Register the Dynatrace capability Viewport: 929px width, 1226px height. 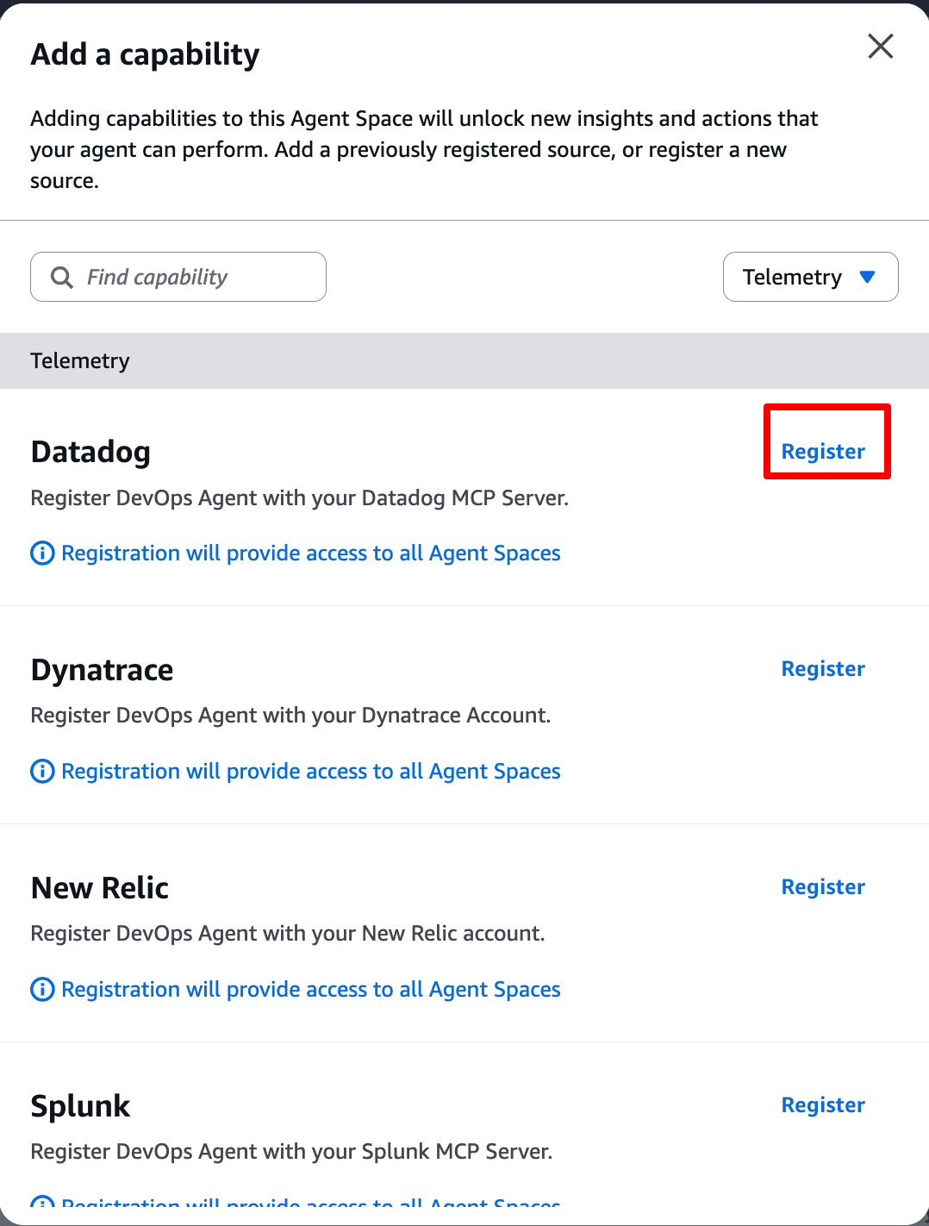point(823,669)
